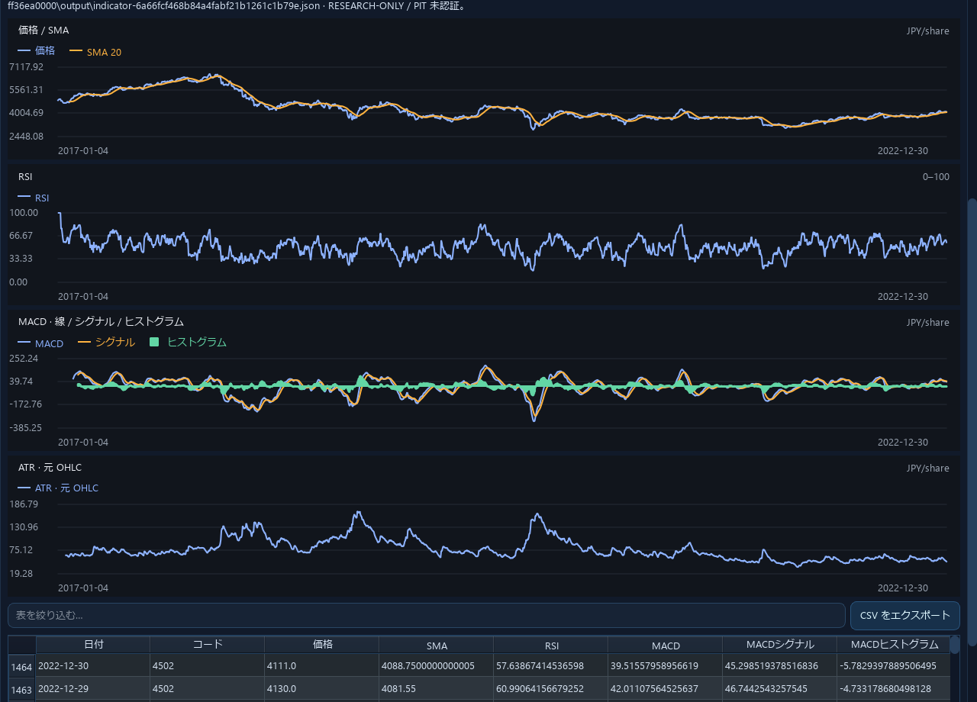Sort by the コード column header

208,645
